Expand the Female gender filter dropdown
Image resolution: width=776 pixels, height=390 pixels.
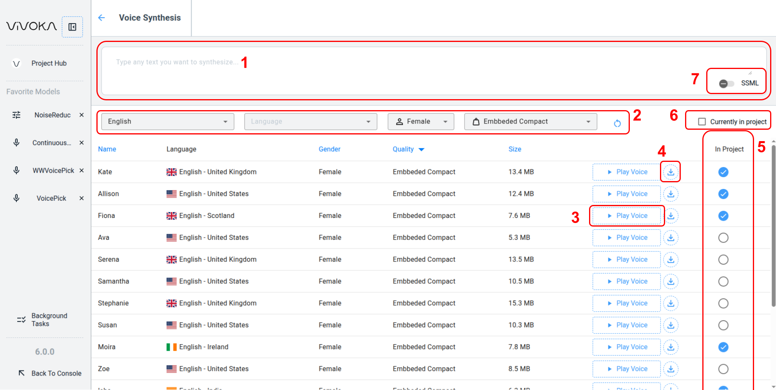(x=421, y=122)
